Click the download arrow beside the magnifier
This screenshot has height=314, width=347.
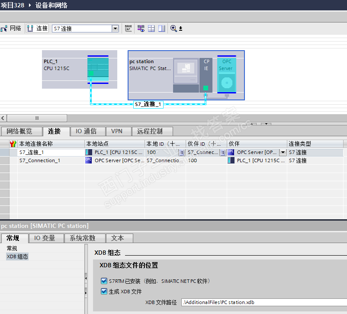[x=180, y=29]
